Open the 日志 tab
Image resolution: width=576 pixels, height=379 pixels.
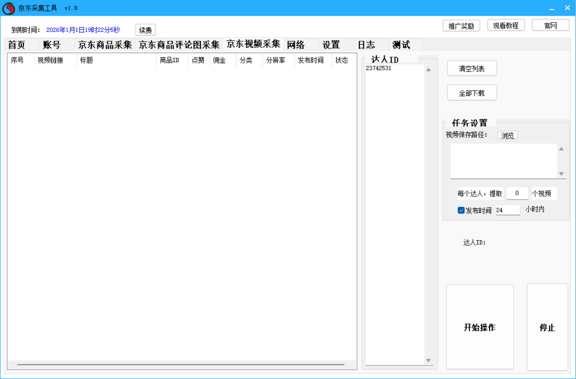[366, 45]
